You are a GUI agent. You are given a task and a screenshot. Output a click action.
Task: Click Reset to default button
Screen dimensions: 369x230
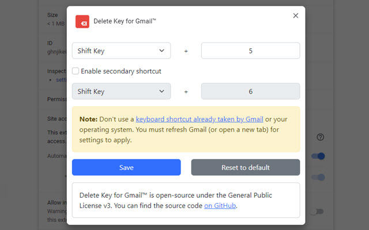(246, 167)
